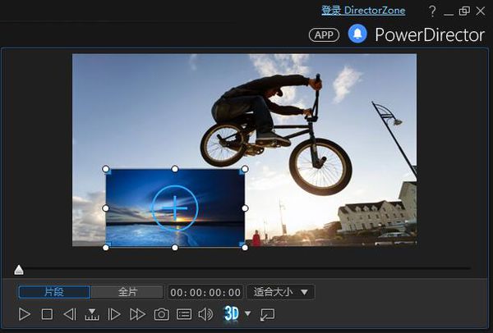Viewport: 493px width, 333px height.
Task: Open the 适合大小 zoom dropdown
Action: [x=280, y=292]
